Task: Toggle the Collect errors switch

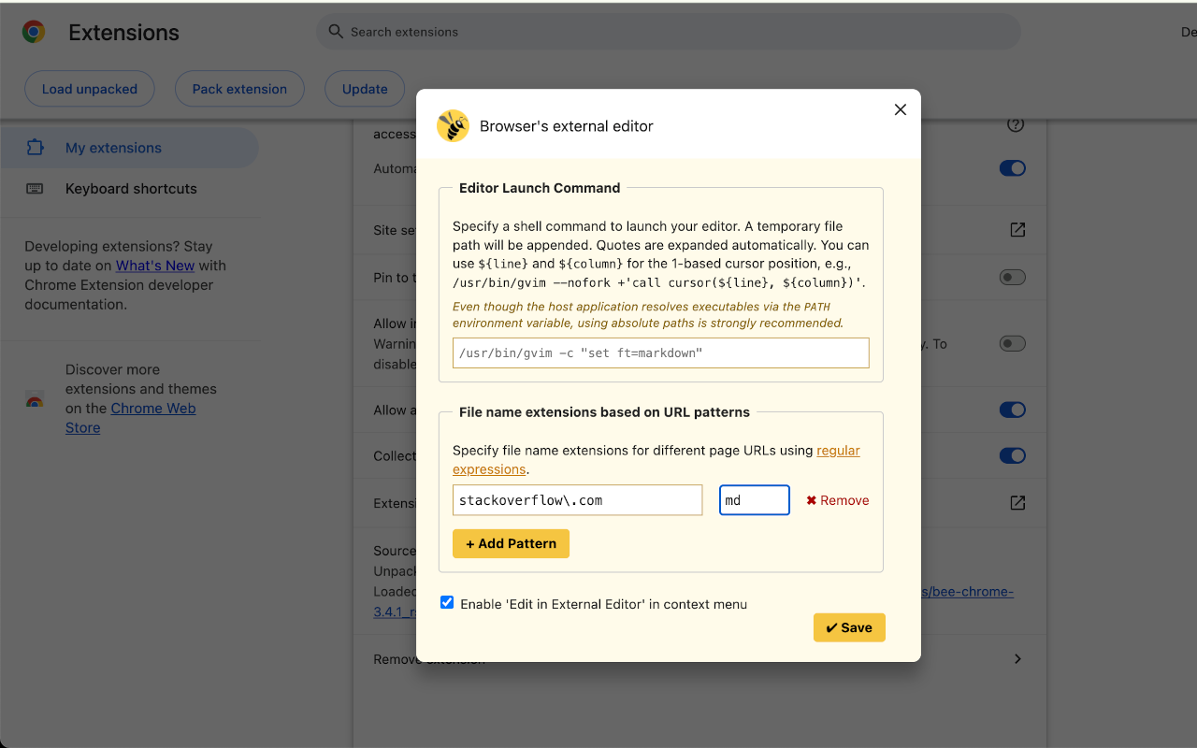Action: [1013, 455]
